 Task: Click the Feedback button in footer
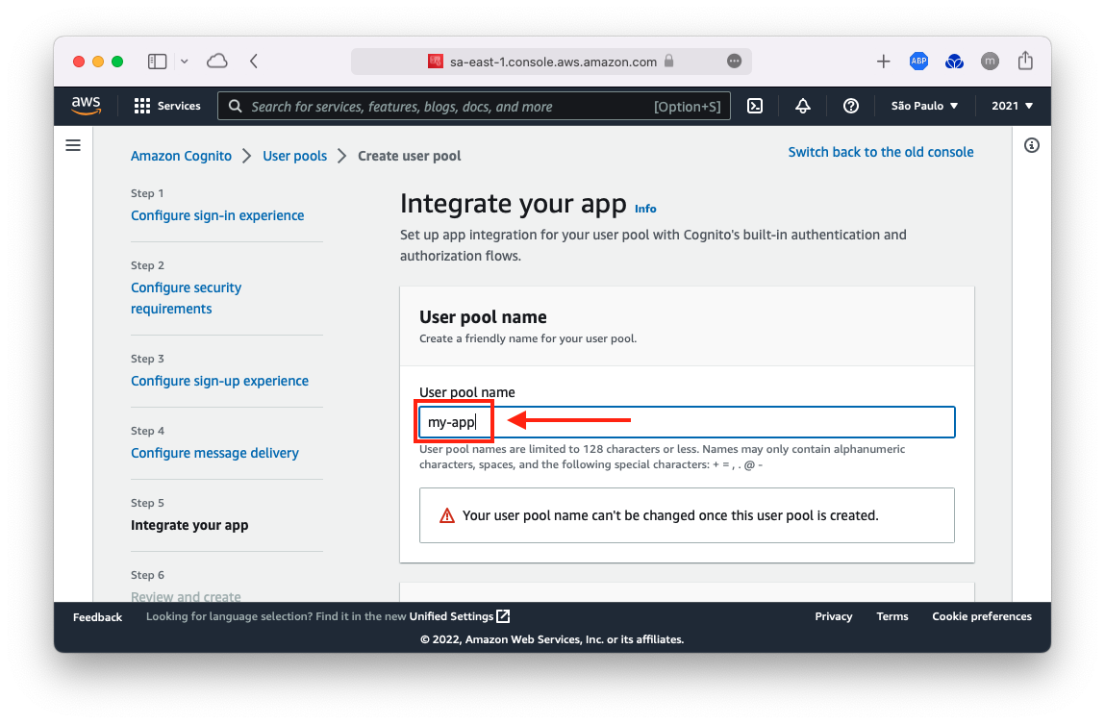tap(97, 617)
